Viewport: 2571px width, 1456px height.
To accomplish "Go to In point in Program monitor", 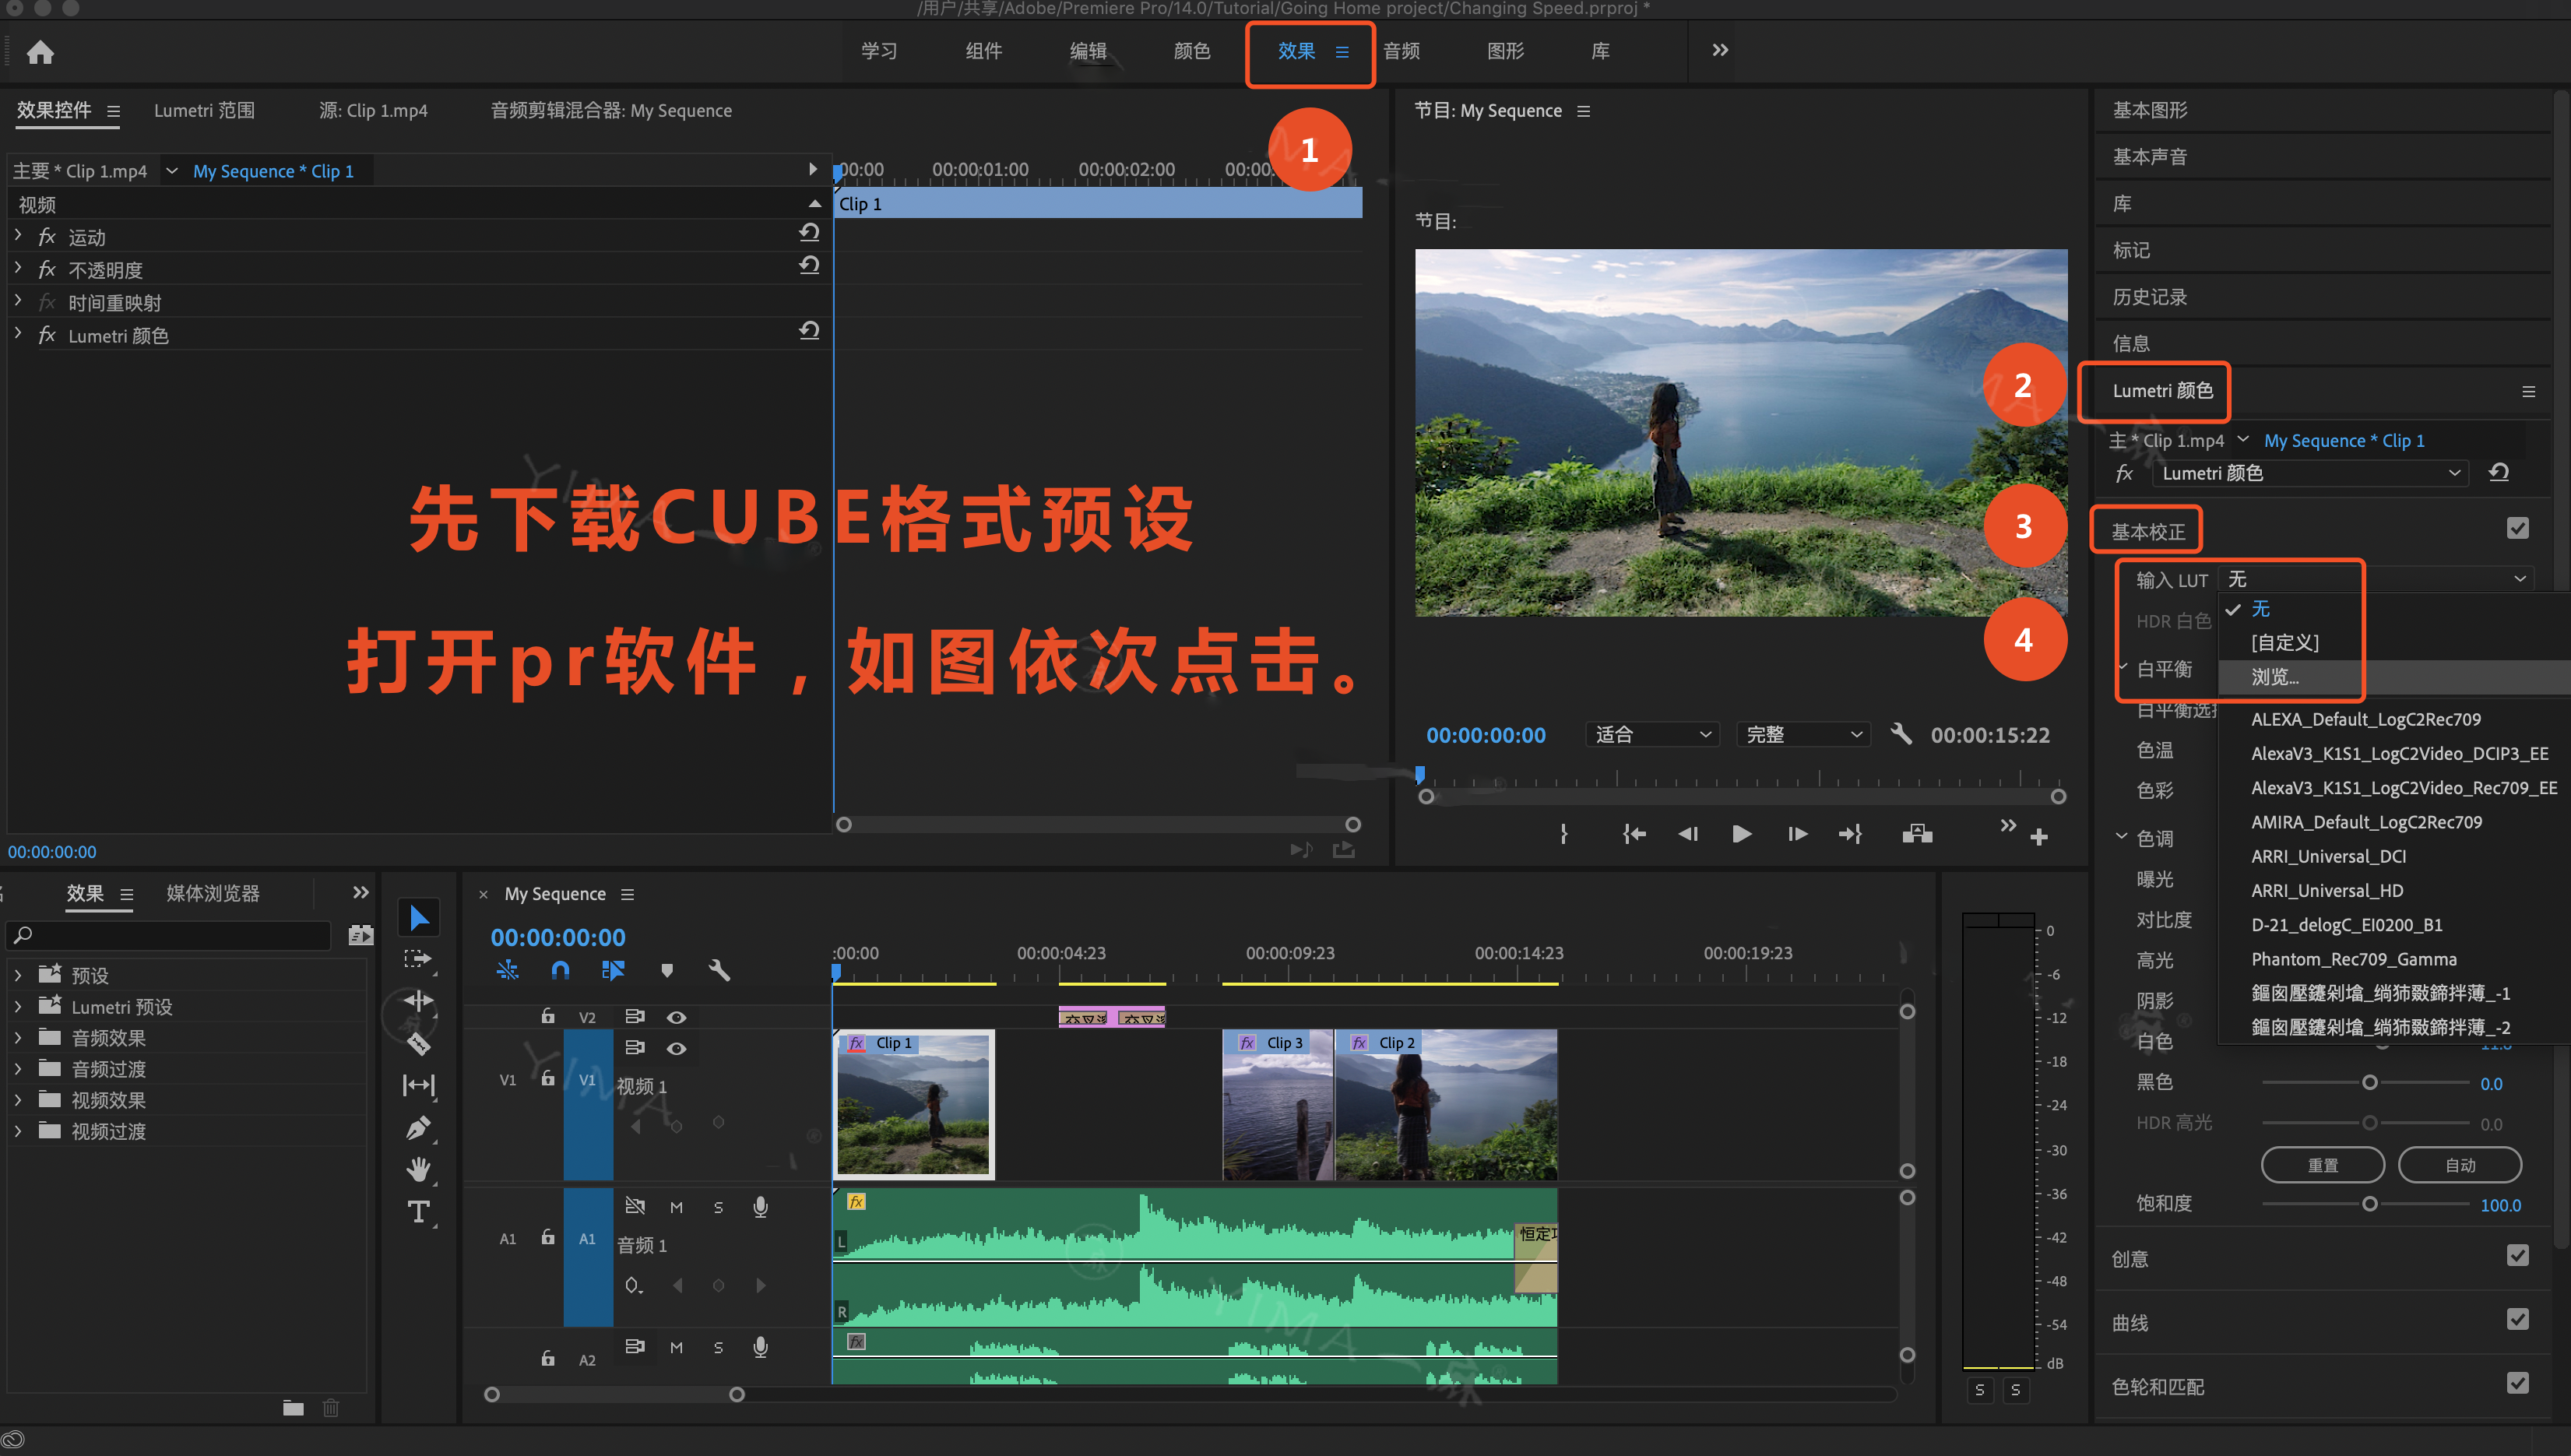I will click(1633, 833).
